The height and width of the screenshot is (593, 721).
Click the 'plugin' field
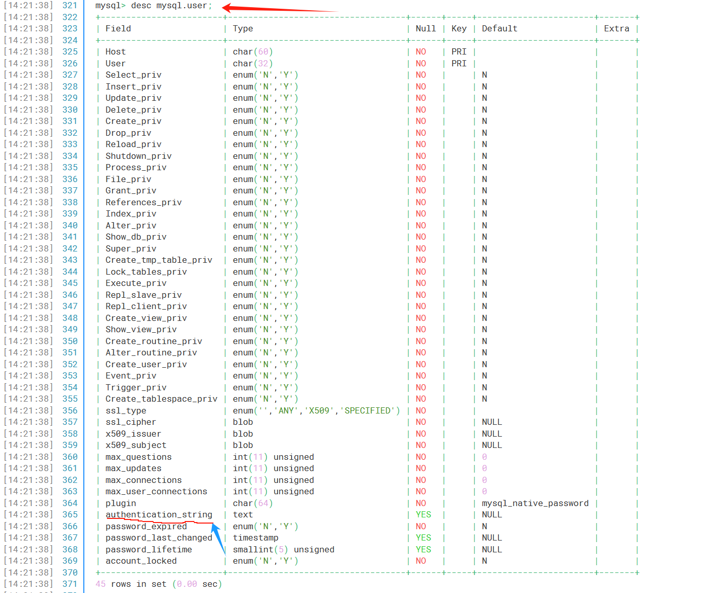tap(121, 504)
